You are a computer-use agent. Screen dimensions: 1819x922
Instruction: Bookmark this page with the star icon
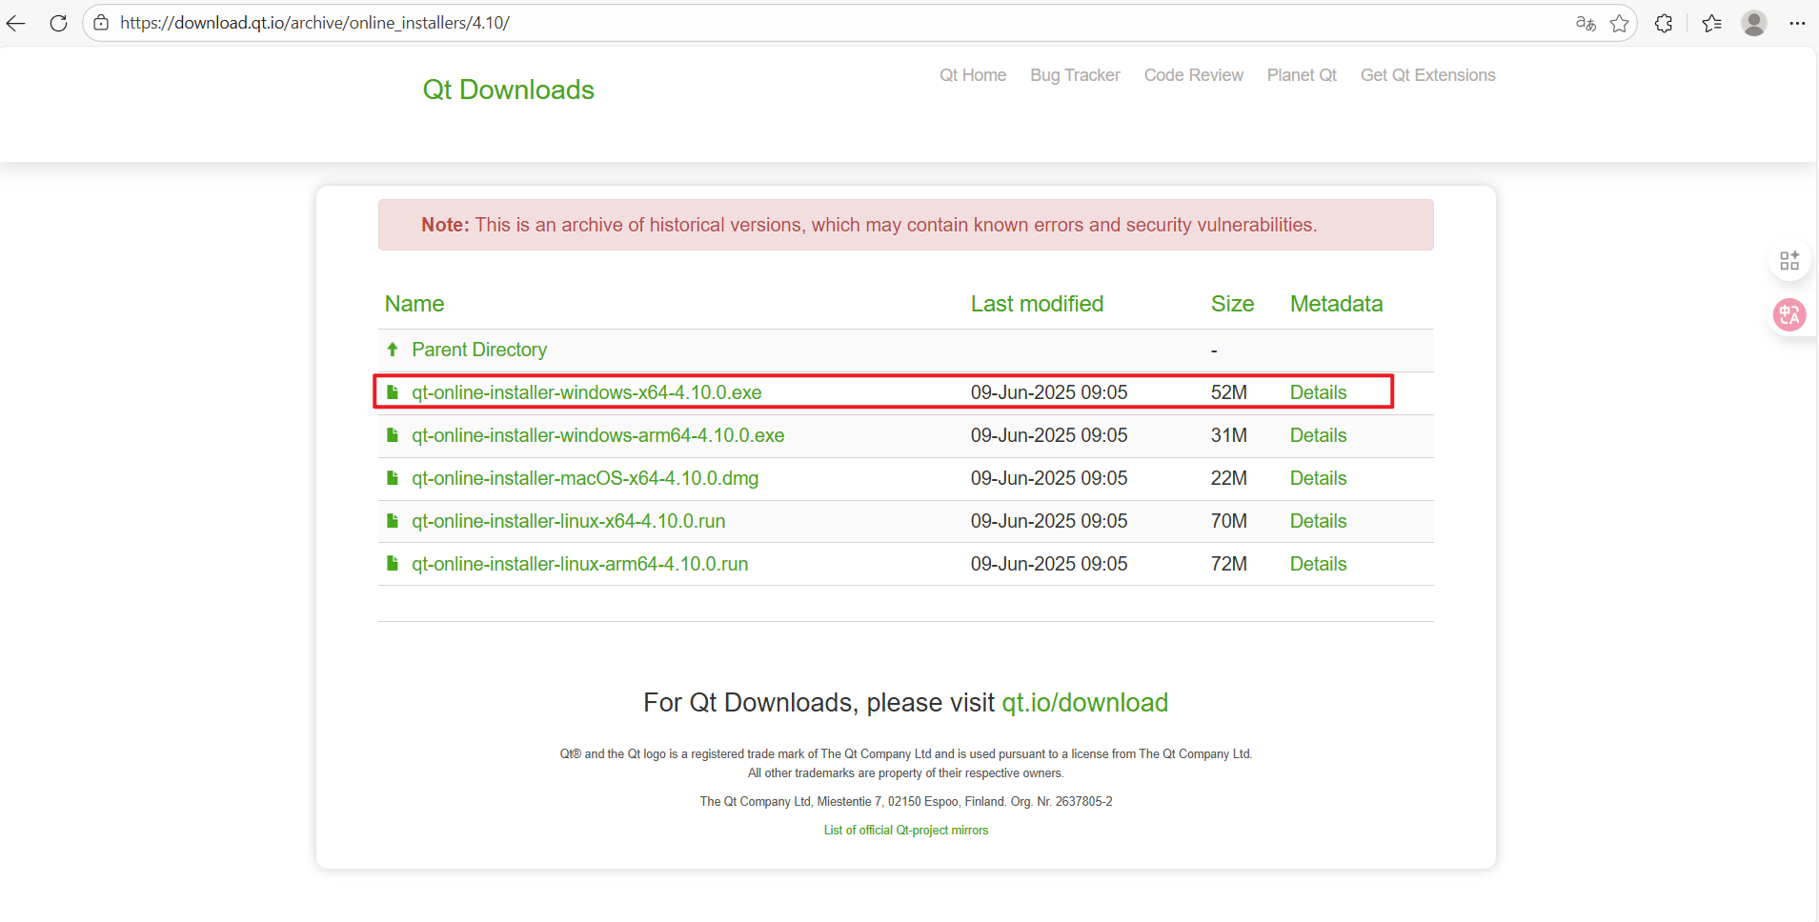[1619, 23]
